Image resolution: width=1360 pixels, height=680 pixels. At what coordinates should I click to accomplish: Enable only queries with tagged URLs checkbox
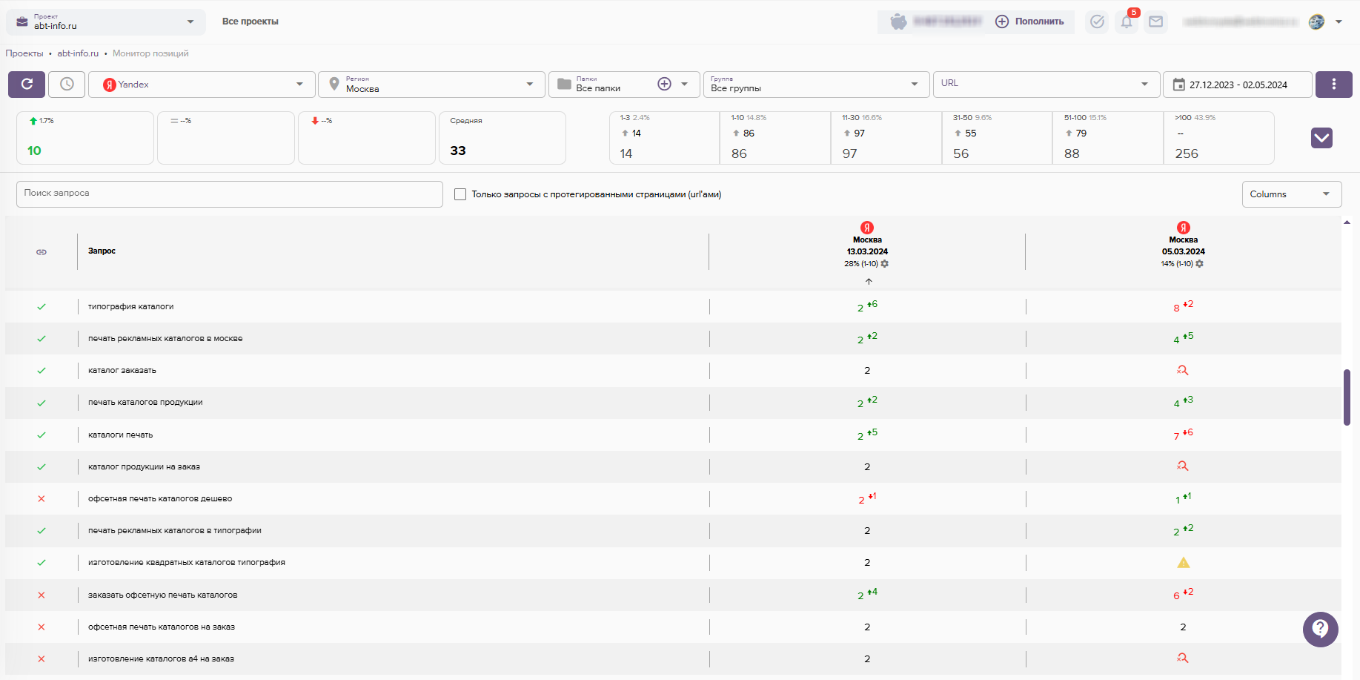point(460,194)
